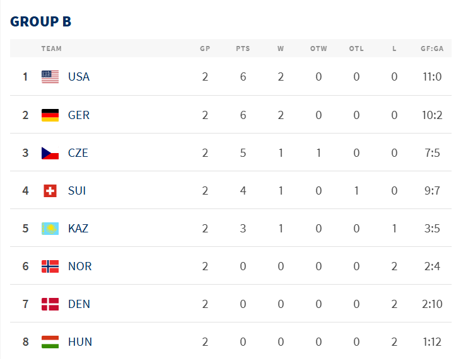Click the Hungary flag icon
The height and width of the screenshot is (359, 456).
50,342
